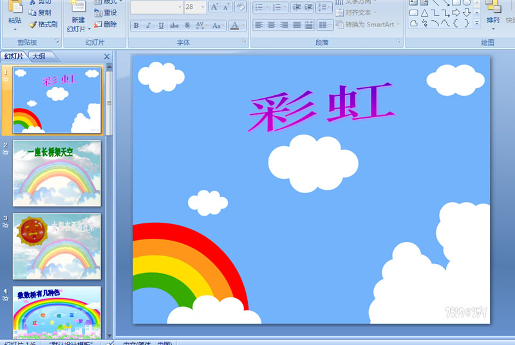Viewport: 515px width, 345px height.
Task: Toggle Underline formatting
Action: pyautogui.click(x=161, y=25)
